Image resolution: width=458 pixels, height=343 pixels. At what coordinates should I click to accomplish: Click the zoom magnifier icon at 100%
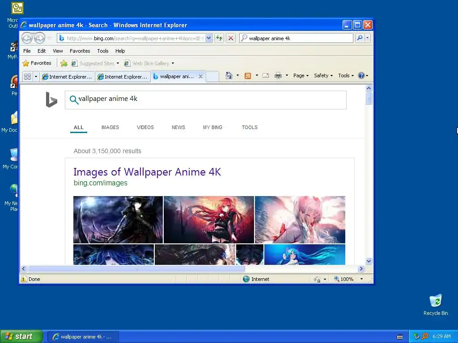pos(336,279)
